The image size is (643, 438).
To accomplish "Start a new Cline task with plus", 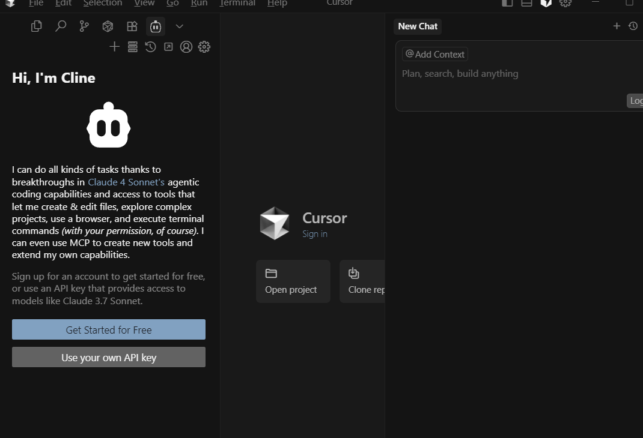I will coord(114,47).
